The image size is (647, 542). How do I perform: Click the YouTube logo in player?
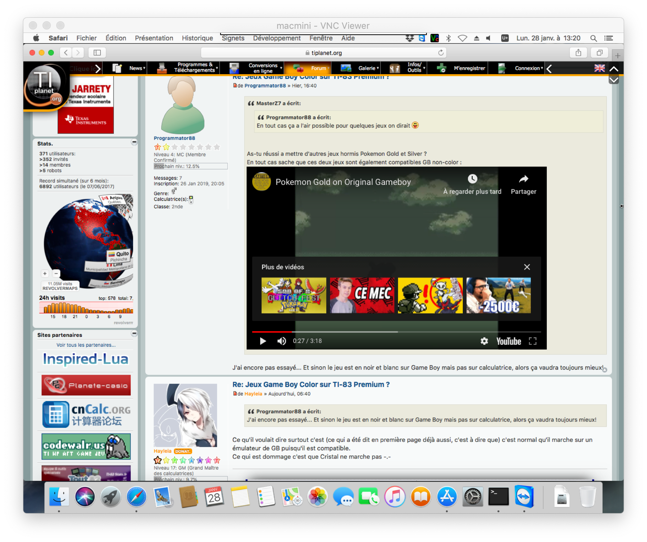(509, 341)
